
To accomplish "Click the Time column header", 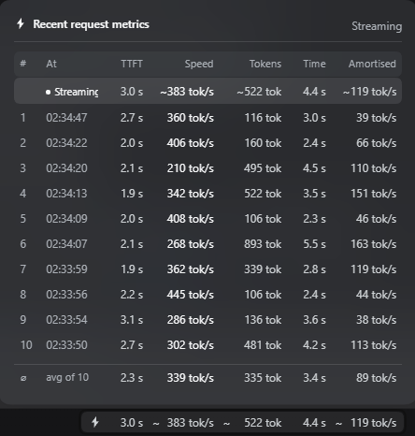I will (x=314, y=64).
